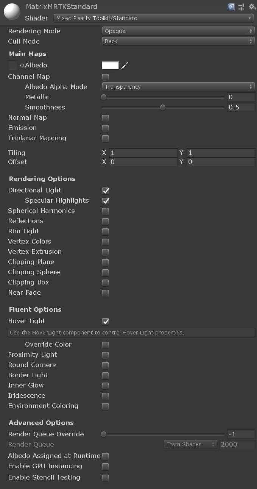Turn off Hover Light
The width and height of the screenshot is (257, 489).
point(105,321)
